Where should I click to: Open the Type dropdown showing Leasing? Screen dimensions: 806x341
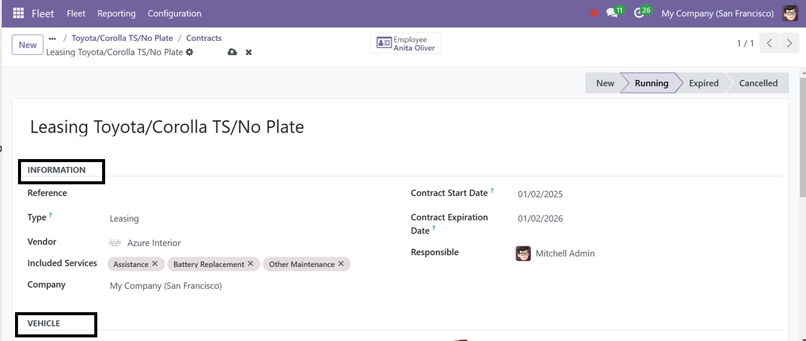pos(246,219)
